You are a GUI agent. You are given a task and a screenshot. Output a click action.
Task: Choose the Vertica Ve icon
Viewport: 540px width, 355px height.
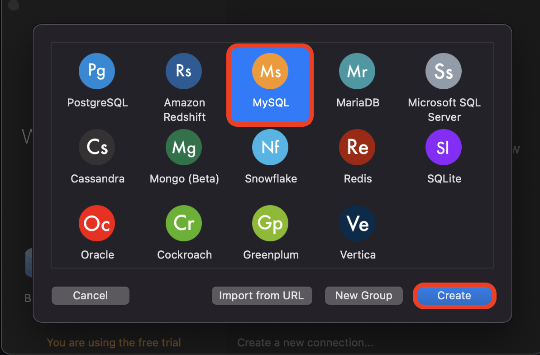[x=357, y=223]
